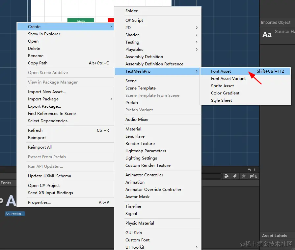
Task: Create a Sprite Asset
Action: tap(245, 86)
